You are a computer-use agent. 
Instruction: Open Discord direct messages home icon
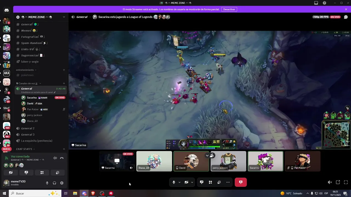pos(7,10)
